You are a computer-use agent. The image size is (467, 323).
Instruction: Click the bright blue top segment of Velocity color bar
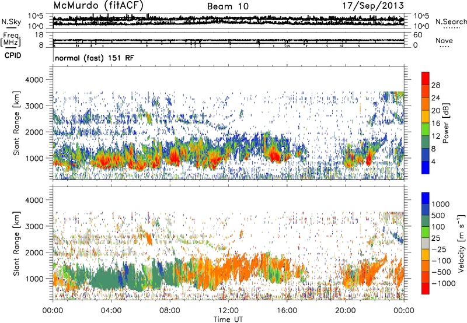[426, 198]
